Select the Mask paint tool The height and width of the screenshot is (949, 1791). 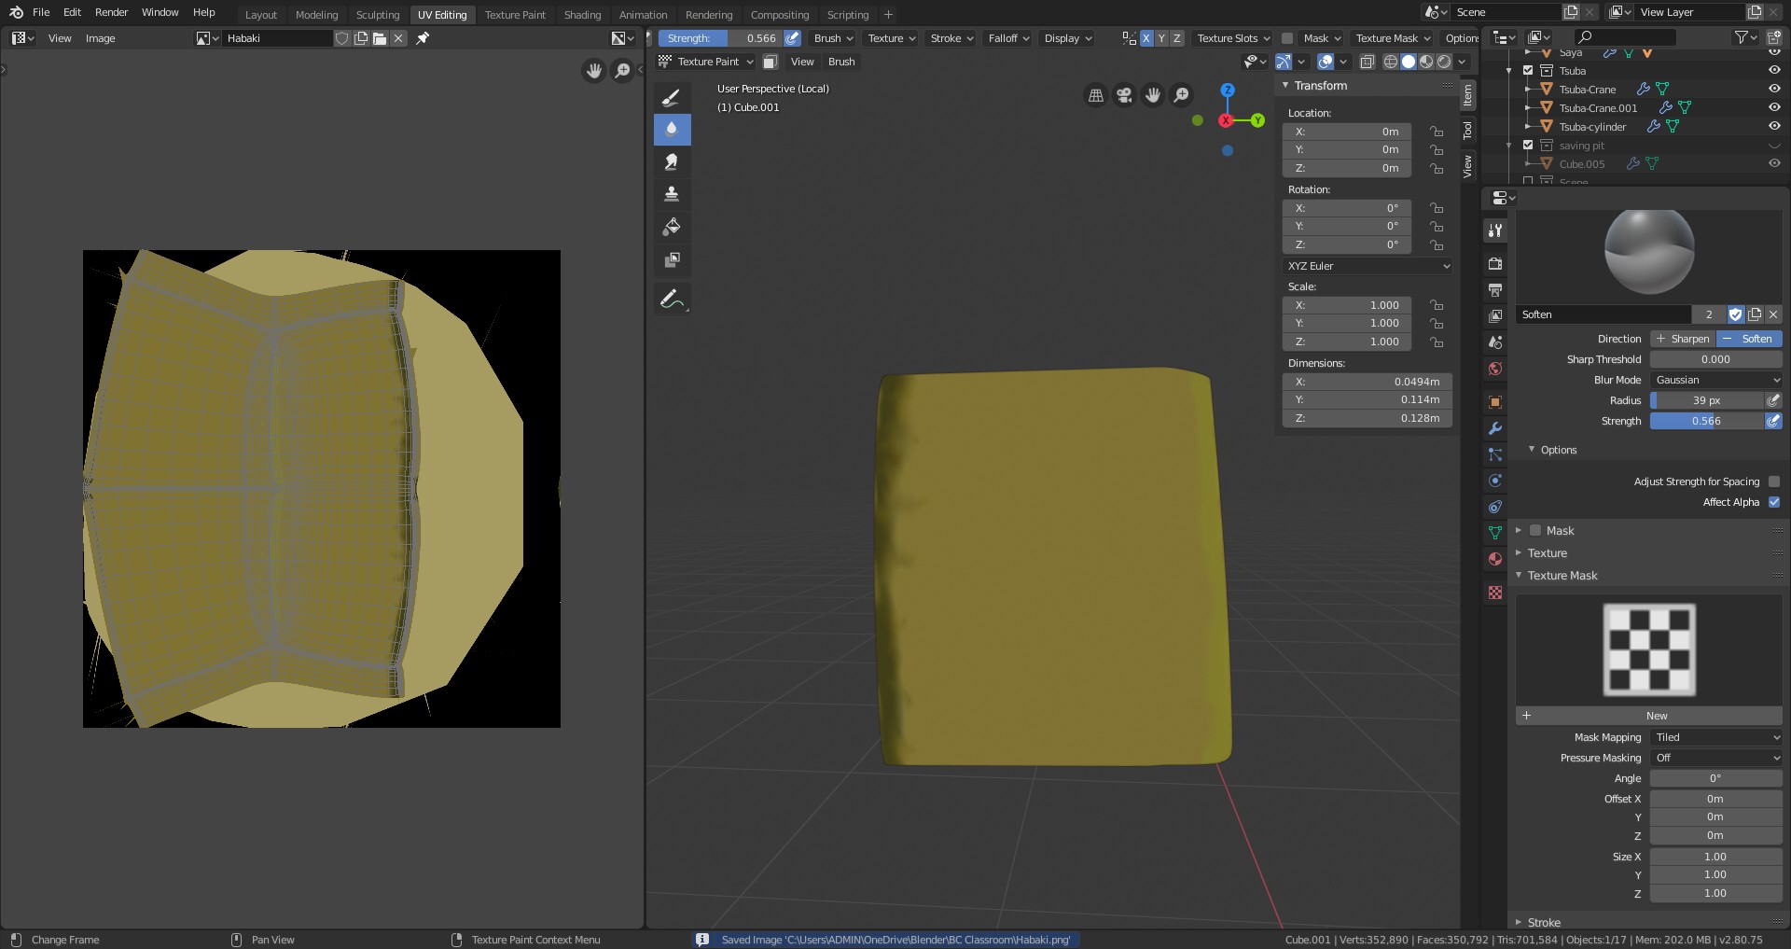[x=672, y=259]
